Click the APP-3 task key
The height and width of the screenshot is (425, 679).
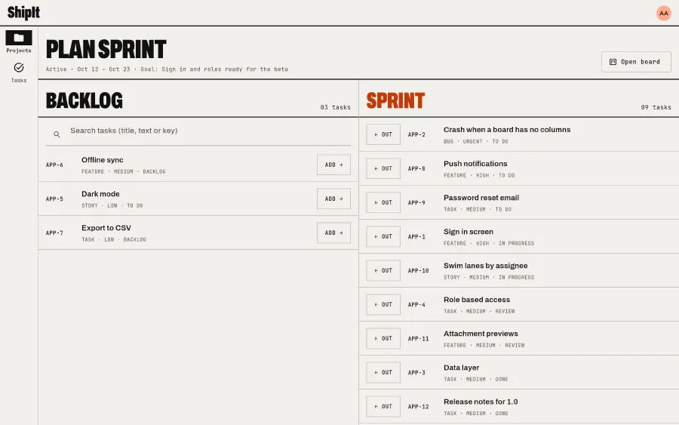[416, 373]
